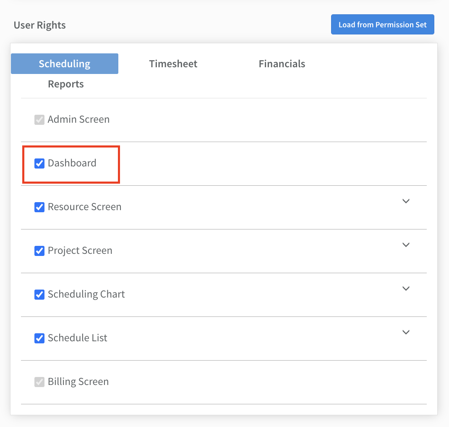Click the Schedule List label
The height and width of the screenshot is (427, 449).
click(77, 338)
